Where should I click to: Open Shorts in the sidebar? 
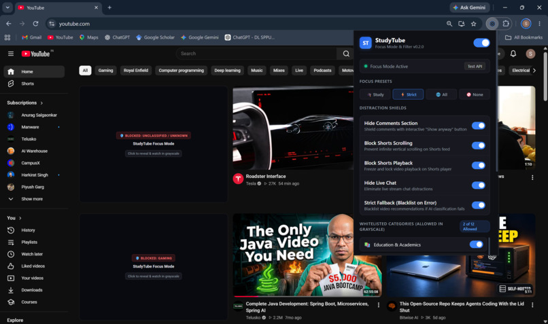34,84
